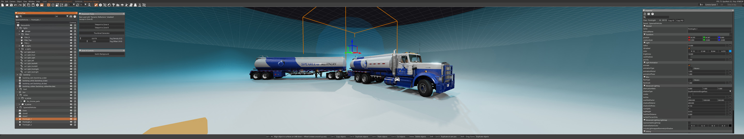Image resolution: width=744 pixels, height=139 pixels.
Task: Open the shadowType dropdown
Action: click(710, 92)
